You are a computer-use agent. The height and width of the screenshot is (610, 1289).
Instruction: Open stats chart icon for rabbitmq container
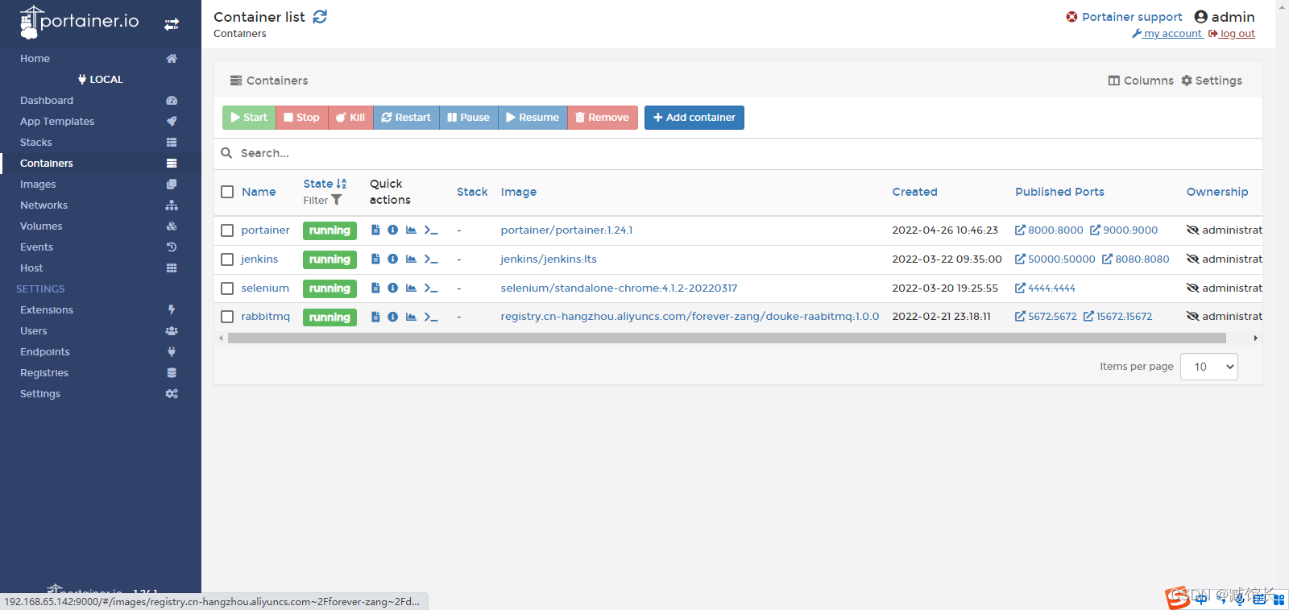pyautogui.click(x=411, y=317)
